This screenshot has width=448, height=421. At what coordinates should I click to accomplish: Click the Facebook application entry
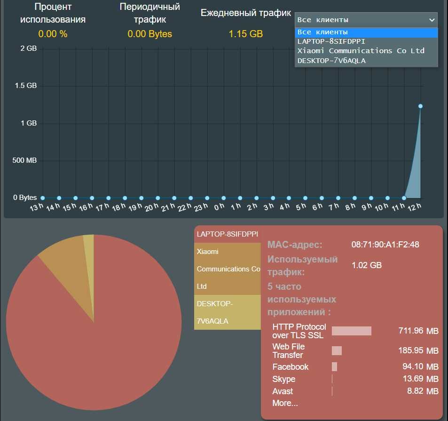pos(291,367)
